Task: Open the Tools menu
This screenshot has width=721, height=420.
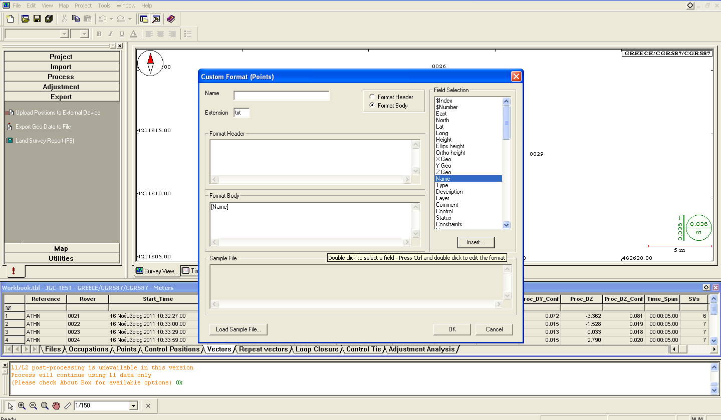Action: point(104,6)
